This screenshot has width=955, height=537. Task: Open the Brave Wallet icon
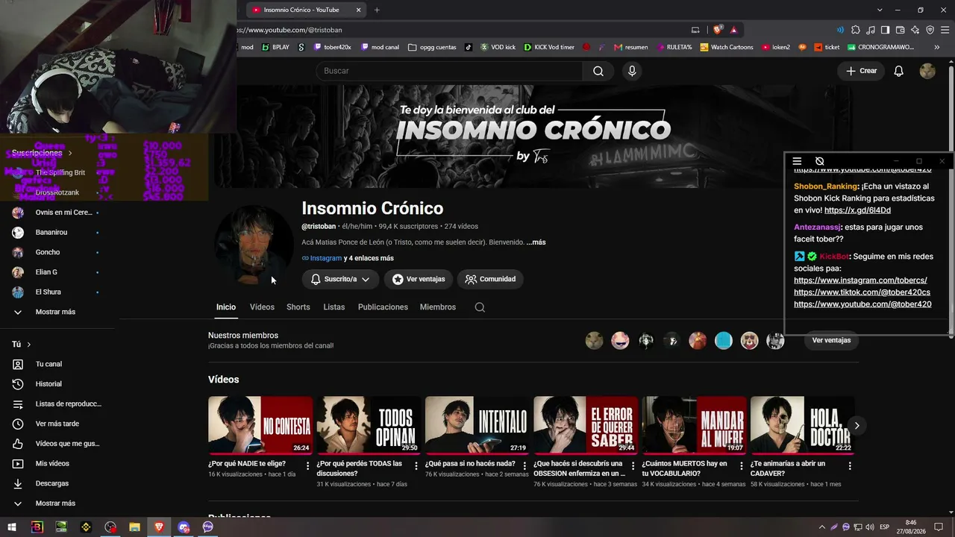click(900, 30)
